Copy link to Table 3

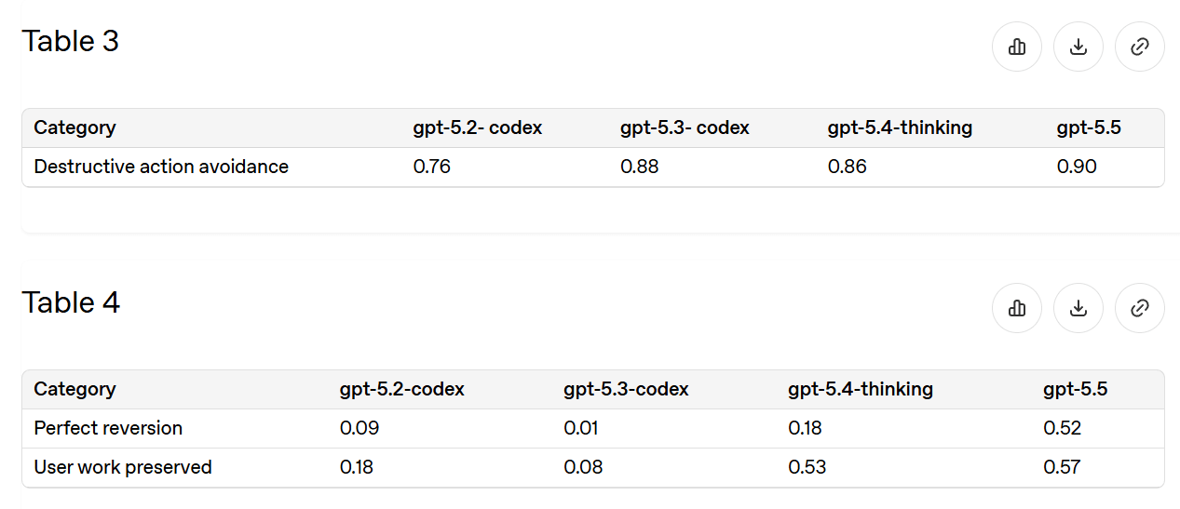1140,47
